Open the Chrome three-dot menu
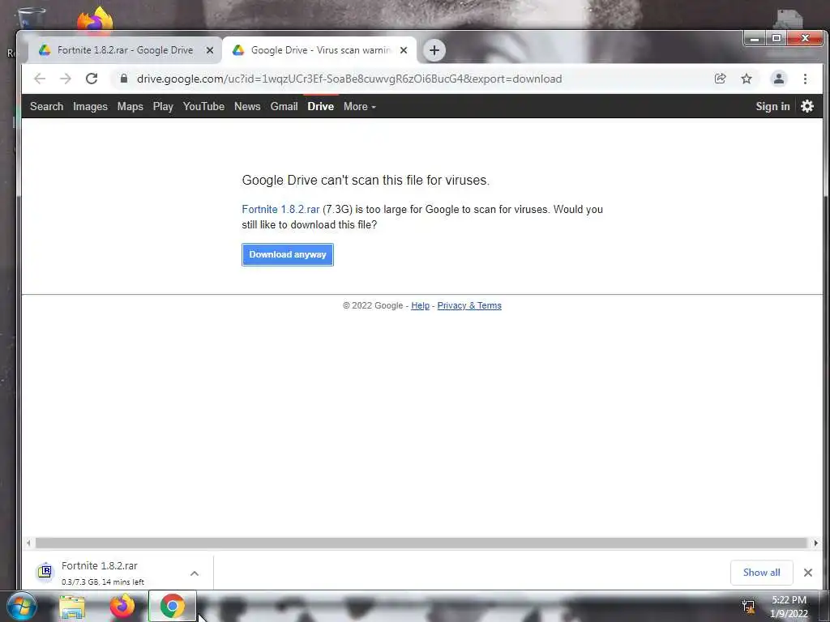The image size is (830, 622). [x=805, y=79]
